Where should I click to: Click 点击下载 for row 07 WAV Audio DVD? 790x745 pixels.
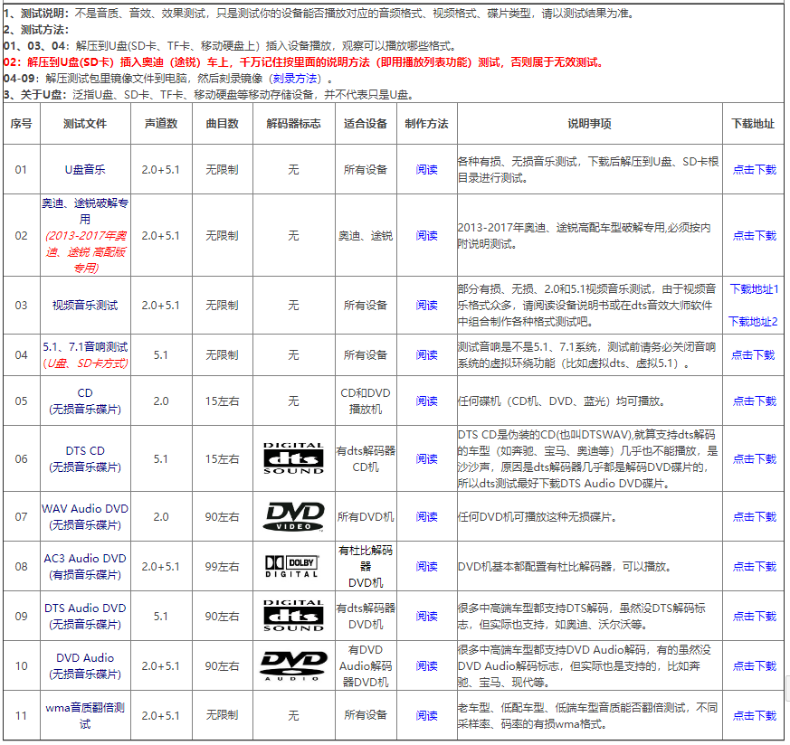tap(754, 516)
